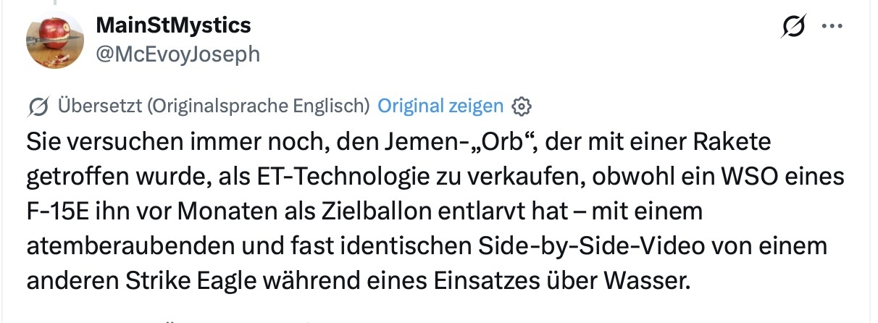The height and width of the screenshot is (323, 878).
Task: Click the small Grok icon before "Übersetzt"
Action: (38, 106)
